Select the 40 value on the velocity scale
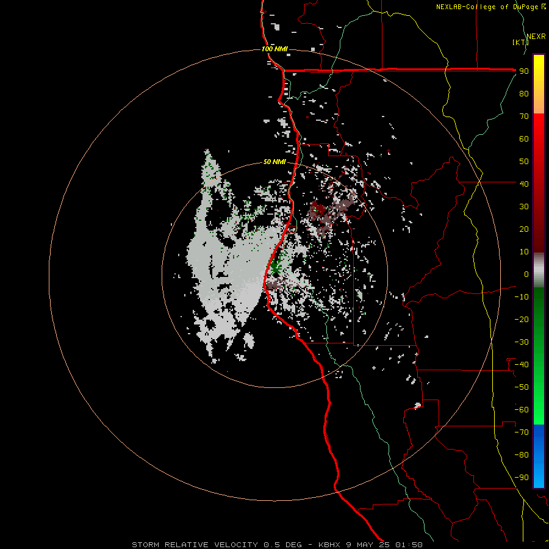 [x=524, y=184]
